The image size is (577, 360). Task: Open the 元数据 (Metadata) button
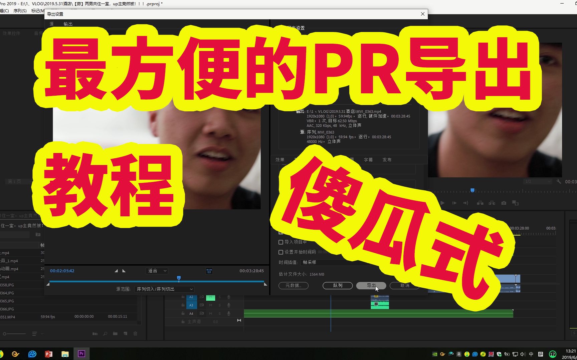tap(294, 285)
